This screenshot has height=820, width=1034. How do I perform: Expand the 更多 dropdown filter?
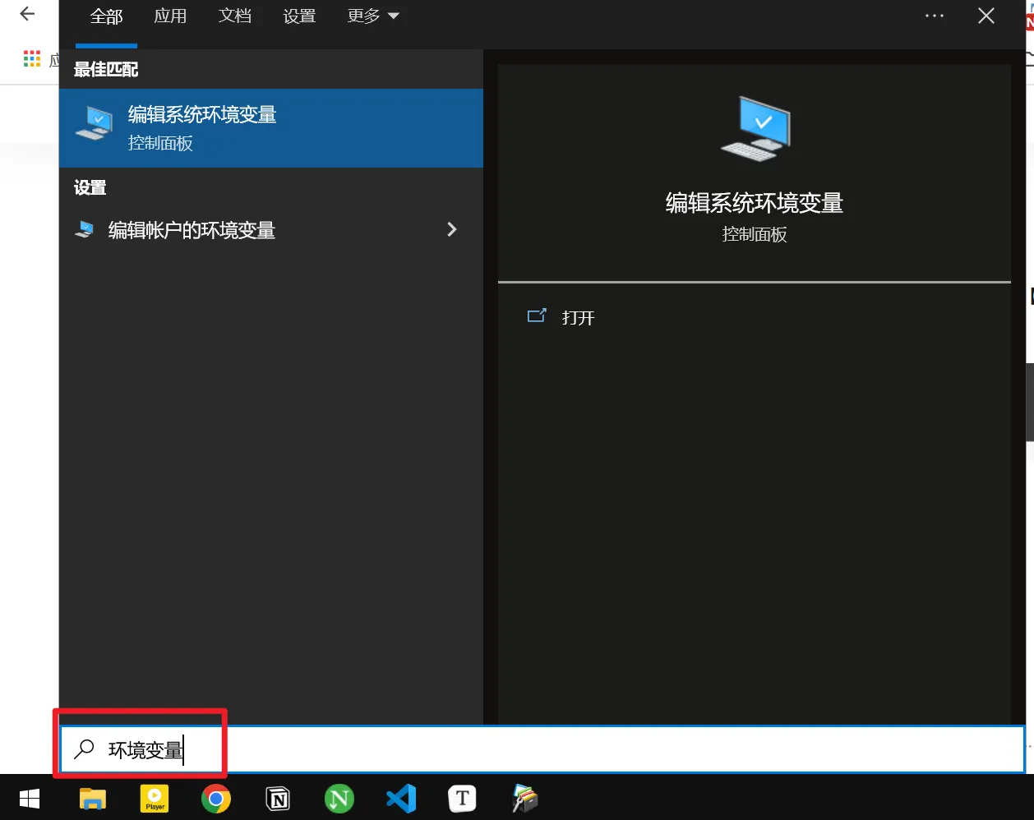[x=372, y=16]
